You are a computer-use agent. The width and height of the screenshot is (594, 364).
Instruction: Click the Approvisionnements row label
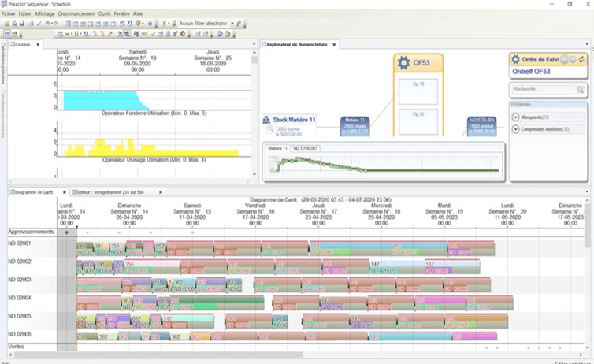pyautogui.click(x=31, y=232)
